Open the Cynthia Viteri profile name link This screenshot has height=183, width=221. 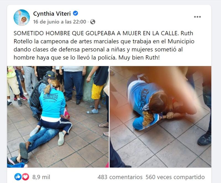[52, 14]
